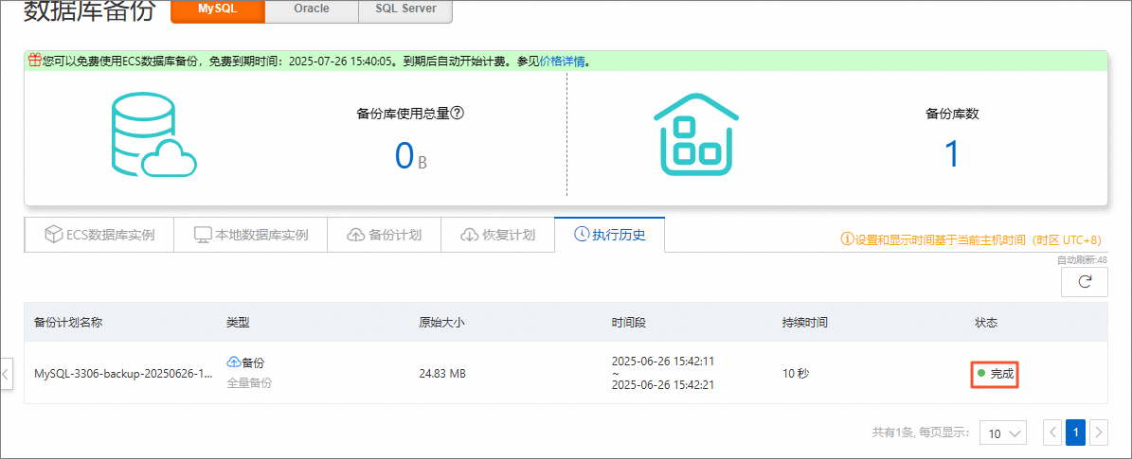This screenshot has width=1132, height=459.
Task: Click the 备份库数 value 1
Action: [x=952, y=154]
